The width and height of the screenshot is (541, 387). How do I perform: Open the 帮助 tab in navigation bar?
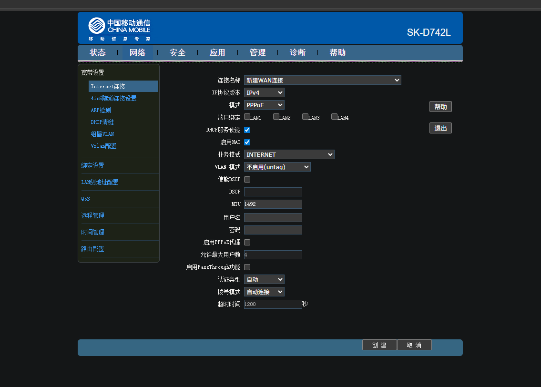click(x=337, y=53)
